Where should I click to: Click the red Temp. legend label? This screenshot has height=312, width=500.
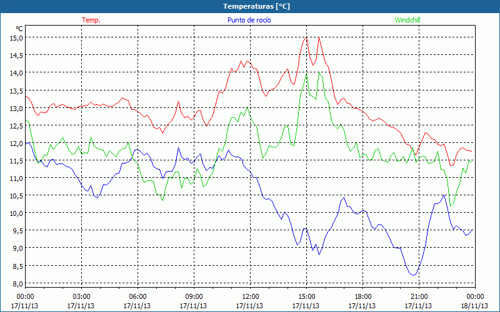click(91, 20)
